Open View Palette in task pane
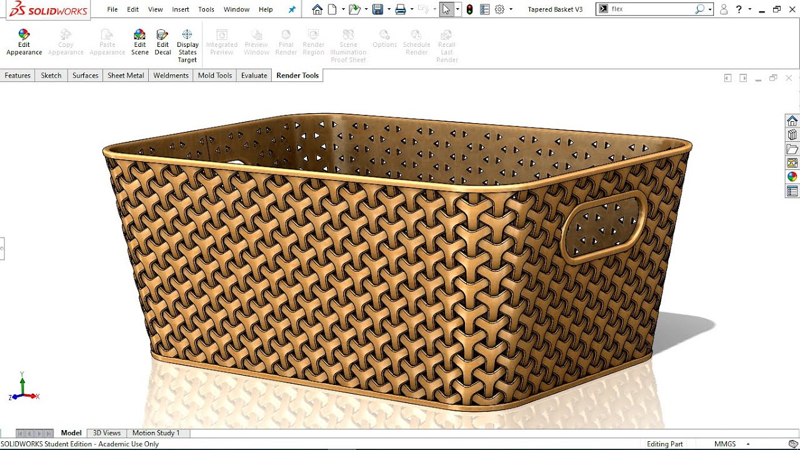Viewport: 800px width, 450px height. tap(792, 163)
